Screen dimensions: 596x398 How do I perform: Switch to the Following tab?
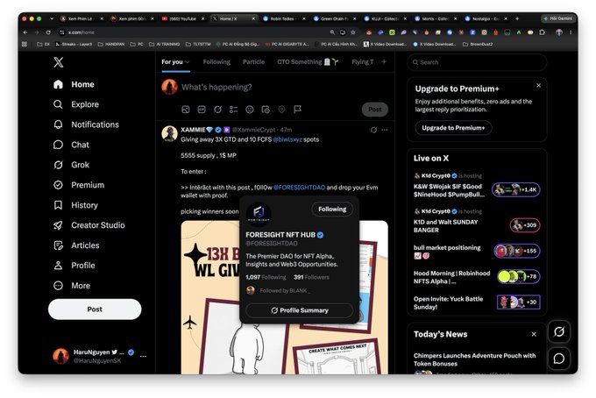click(x=216, y=62)
